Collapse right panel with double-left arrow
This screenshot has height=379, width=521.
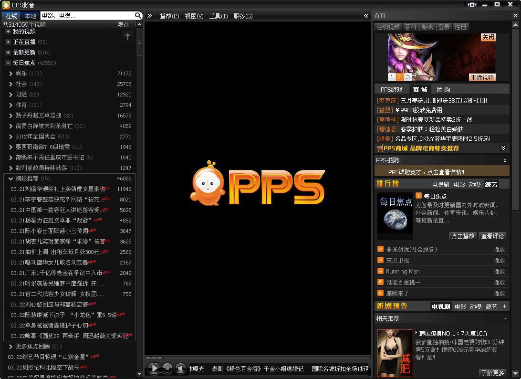(366, 16)
